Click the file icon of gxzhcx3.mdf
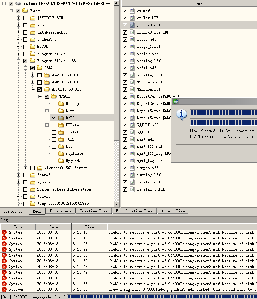This screenshot has width=257, height=299. (x=132, y=25)
